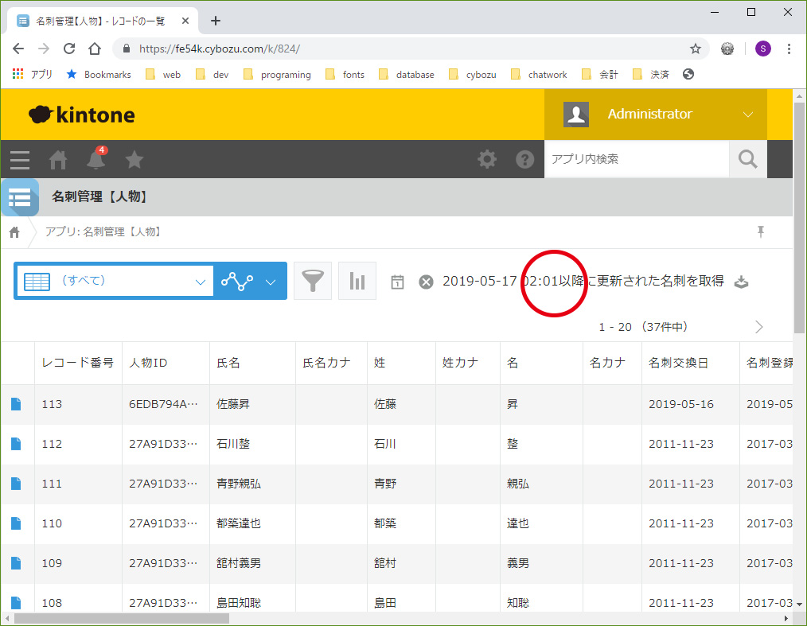Screen dimensions: 807x626
Task: Reload the page in Chrome
Action: coord(69,49)
